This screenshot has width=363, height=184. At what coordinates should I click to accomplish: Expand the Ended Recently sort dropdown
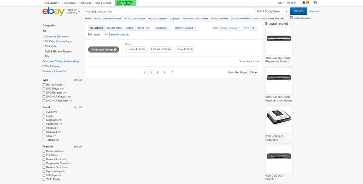(x=230, y=28)
